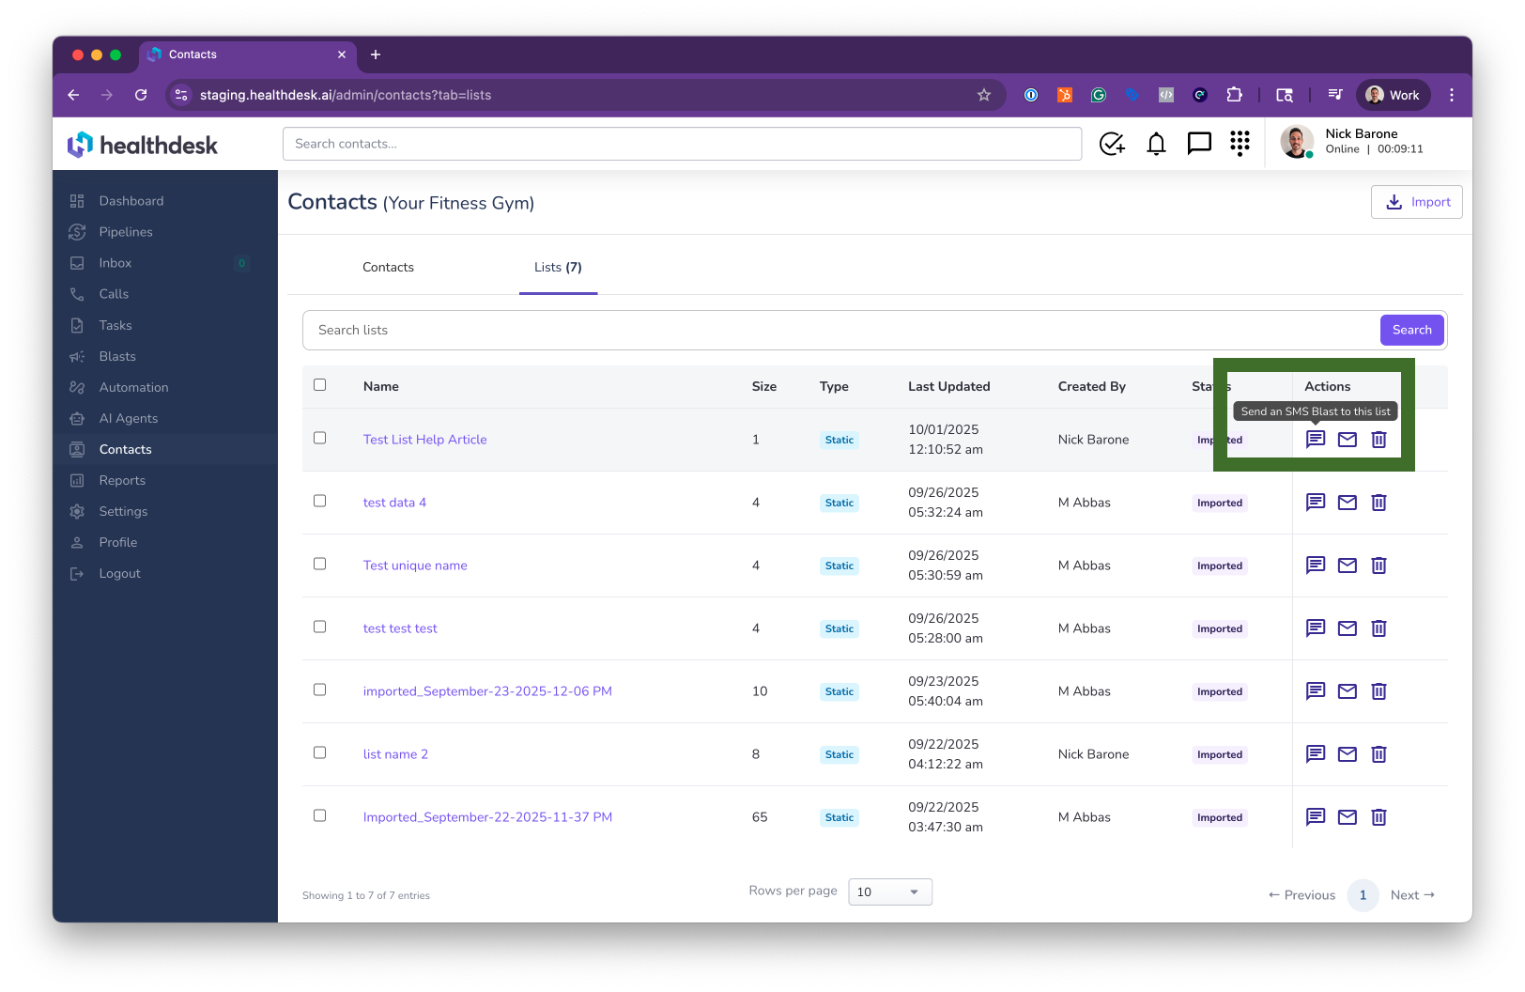This screenshot has height=992, width=1525.
Task: Bookmark this page with star icon
Action: pyautogui.click(x=984, y=95)
